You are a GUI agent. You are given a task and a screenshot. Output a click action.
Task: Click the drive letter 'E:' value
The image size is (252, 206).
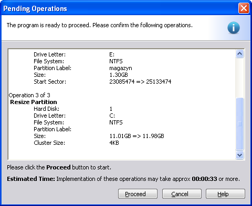pos(112,54)
